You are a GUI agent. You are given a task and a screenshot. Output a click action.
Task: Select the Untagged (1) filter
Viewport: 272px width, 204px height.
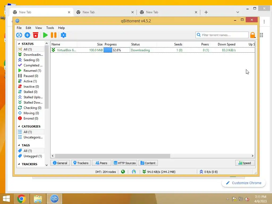point(31,156)
